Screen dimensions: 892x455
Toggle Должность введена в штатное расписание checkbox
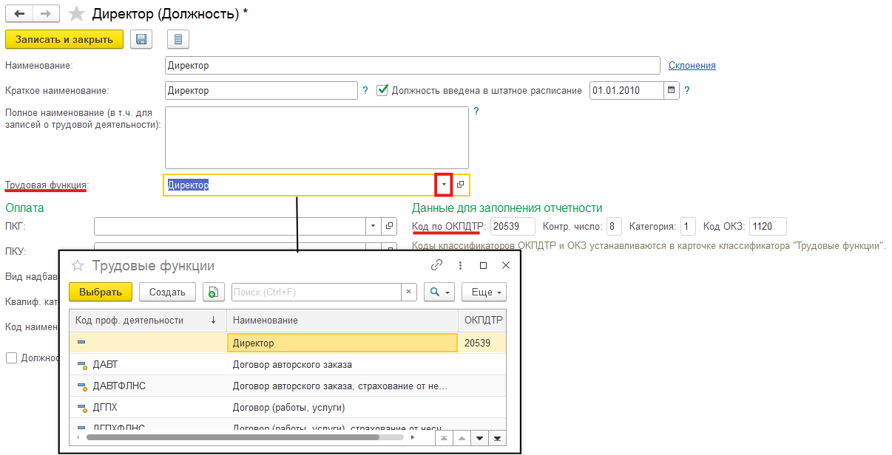(382, 90)
